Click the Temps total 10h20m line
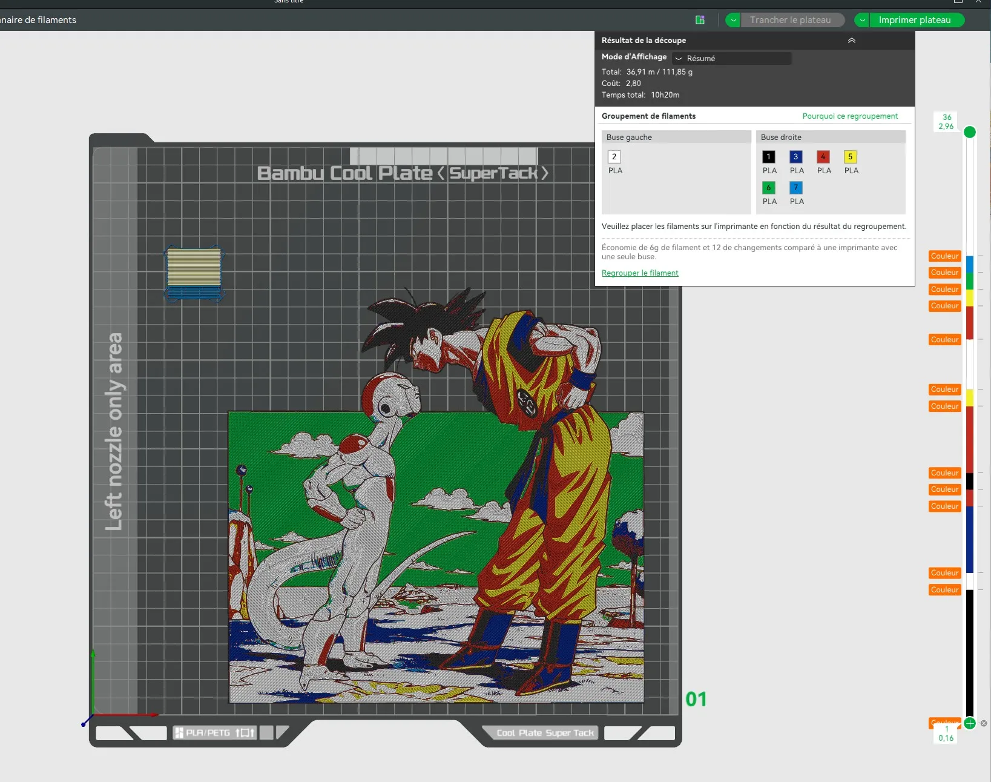Viewport: 991px width, 782px height. tap(640, 95)
